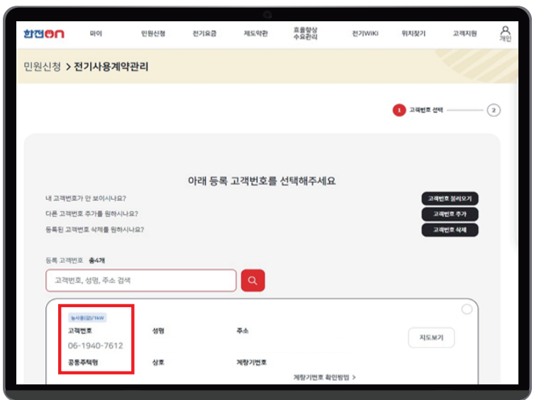534x400 pixels.
Task: Open the 고객지원 menu
Action: click(x=465, y=33)
